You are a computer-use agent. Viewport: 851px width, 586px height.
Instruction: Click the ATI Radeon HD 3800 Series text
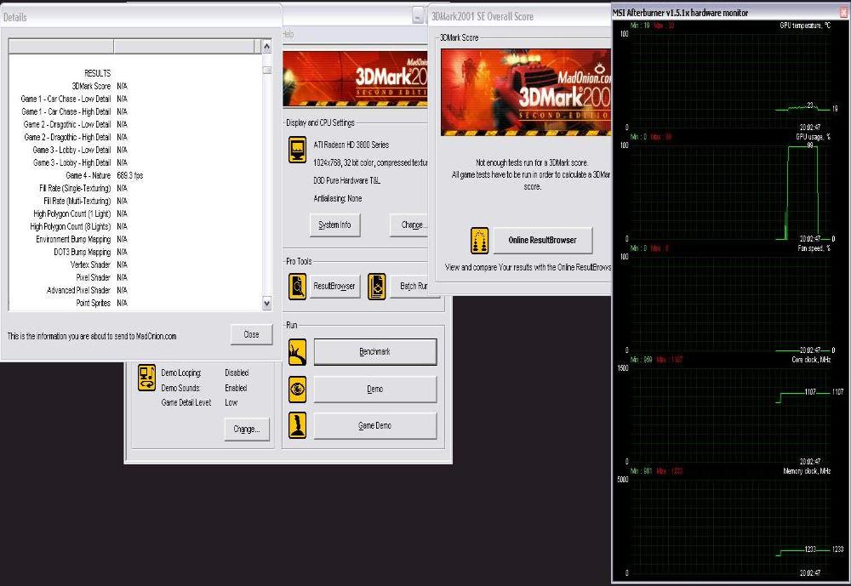(x=351, y=145)
